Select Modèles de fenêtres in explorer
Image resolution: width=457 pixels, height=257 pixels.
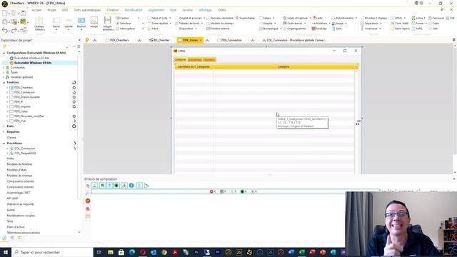click(19, 164)
